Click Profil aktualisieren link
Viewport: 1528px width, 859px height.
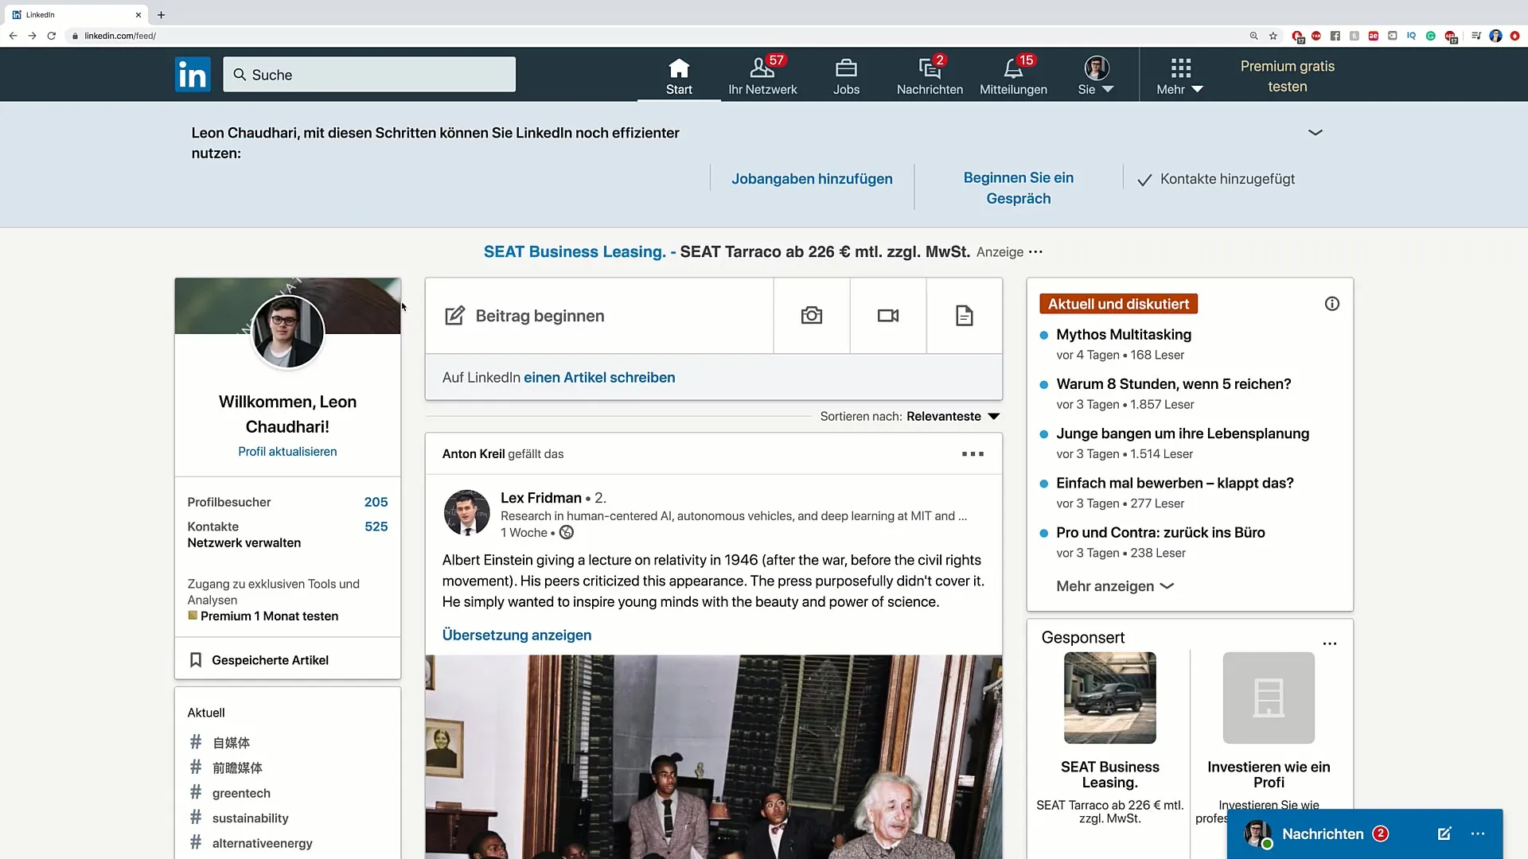pos(287,451)
